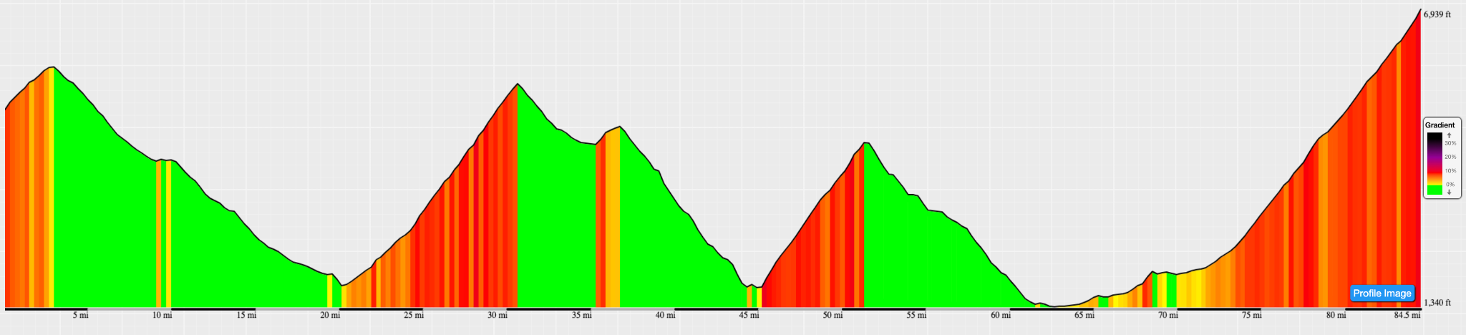Image resolution: width=1466 pixels, height=335 pixels.
Task: Click the 0% gradient legend label
Action: pos(1450,185)
